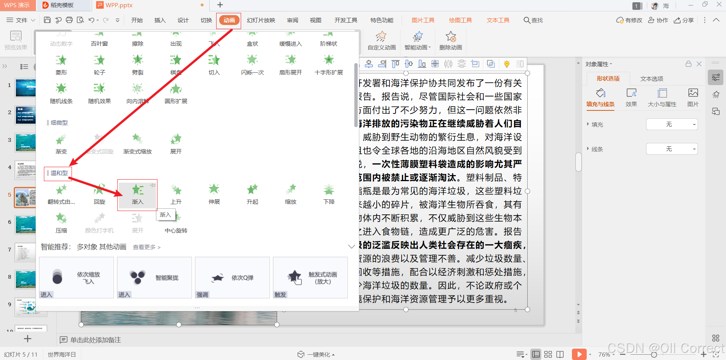
Task: Open the 文件 menu dropdown
Action: 21,20
